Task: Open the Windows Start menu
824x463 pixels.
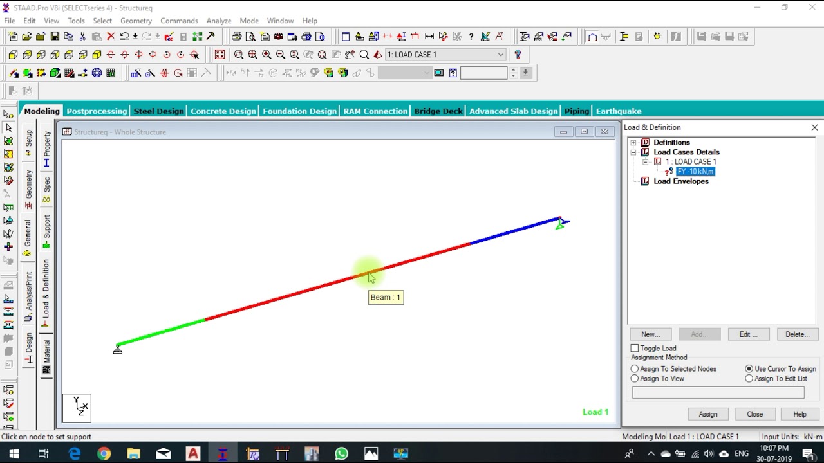Action: (x=14, y=454)
